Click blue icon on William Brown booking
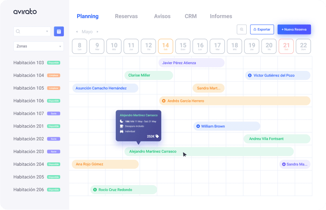 click(198, 126)
